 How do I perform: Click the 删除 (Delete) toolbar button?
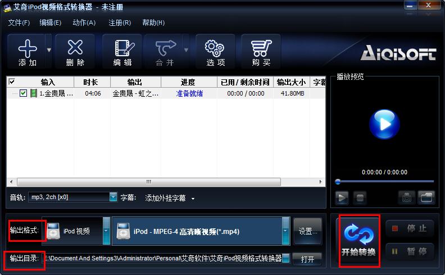[x=75, y=51]
